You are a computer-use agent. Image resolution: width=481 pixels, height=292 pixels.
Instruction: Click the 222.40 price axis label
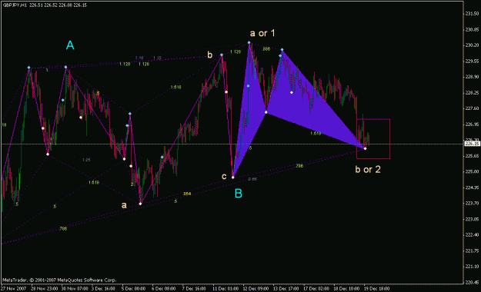coord(472,234)
